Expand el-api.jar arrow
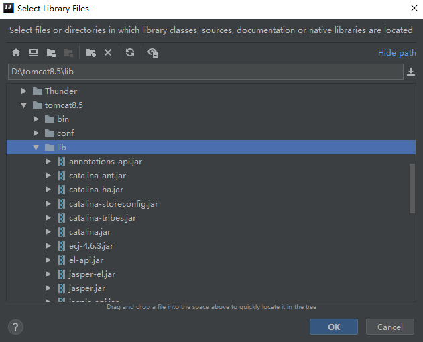This screenshot has width=423, height=342. click(48, 260)
